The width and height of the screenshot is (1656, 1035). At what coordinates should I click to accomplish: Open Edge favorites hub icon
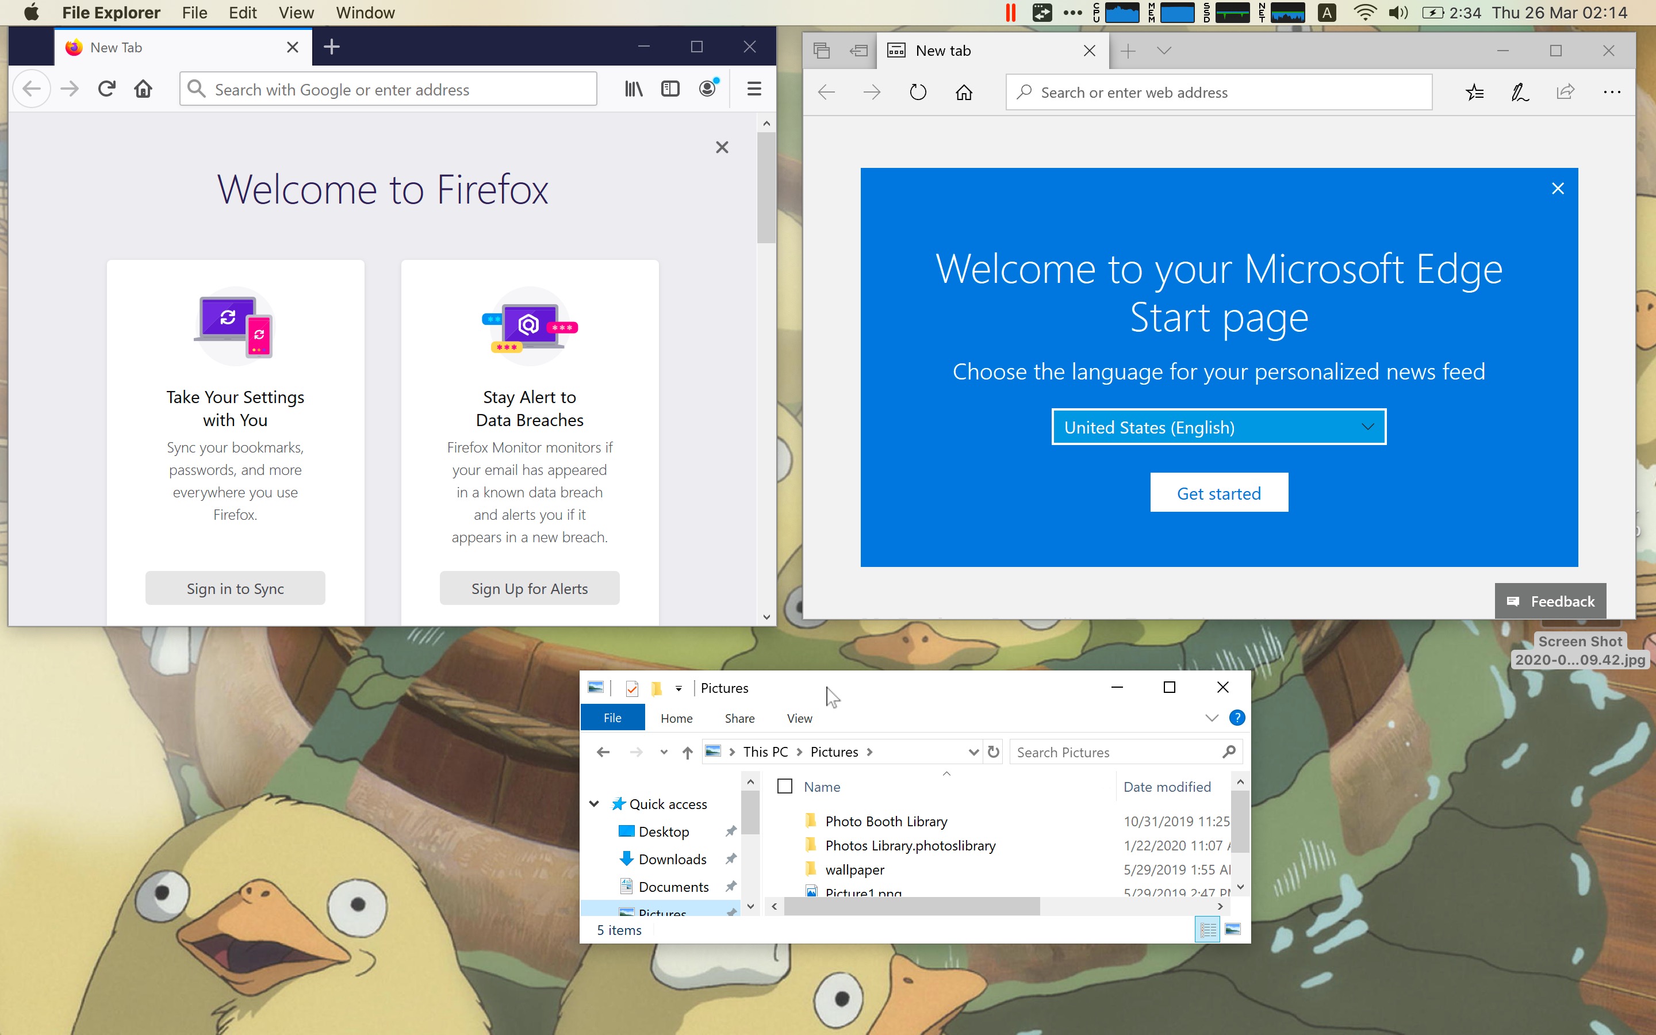click(x=1475, y=93)
